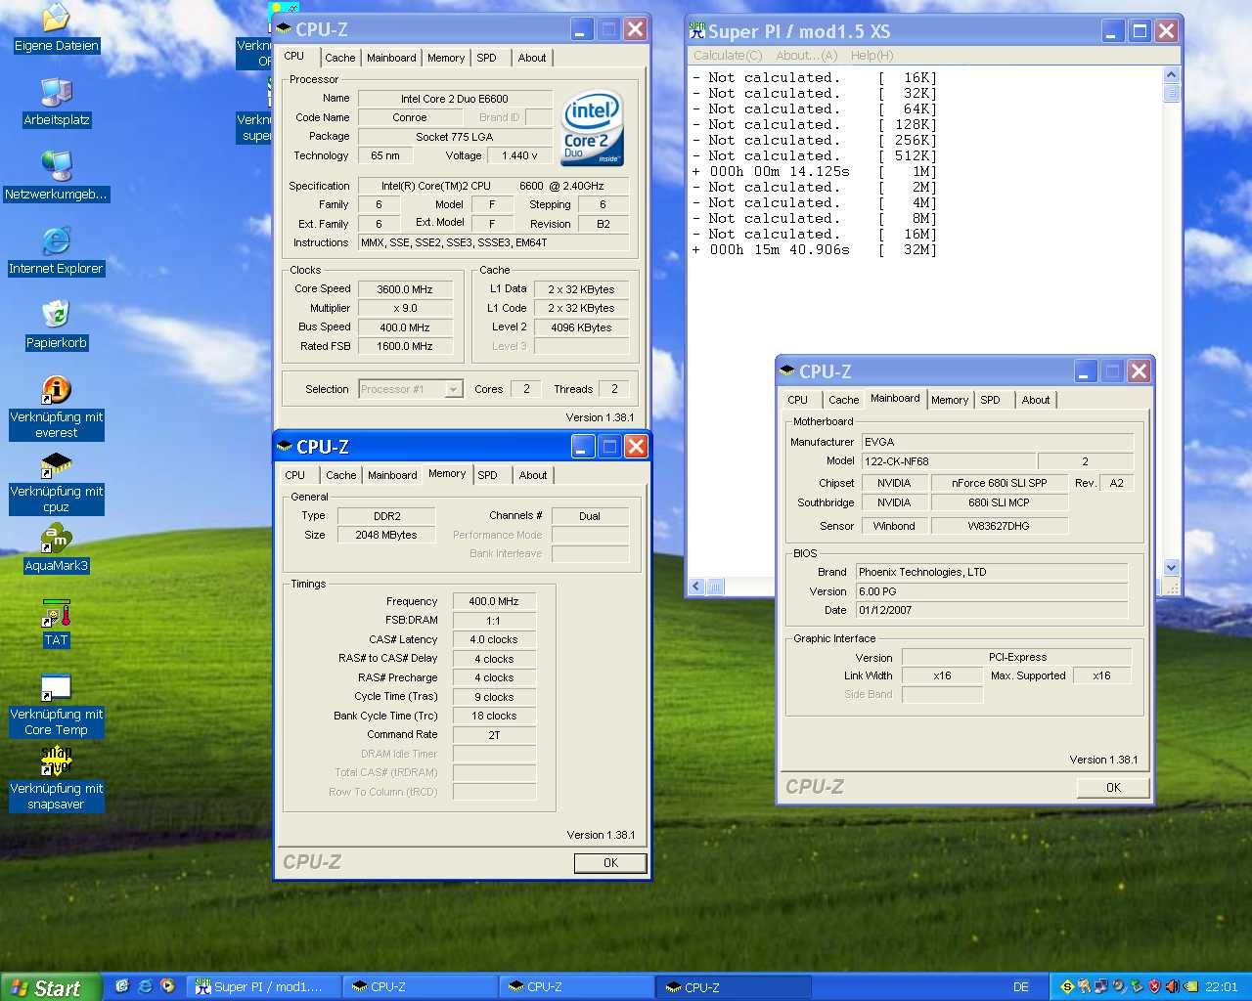Click the Intel Core 2 Duo logo

pos(592,129)
